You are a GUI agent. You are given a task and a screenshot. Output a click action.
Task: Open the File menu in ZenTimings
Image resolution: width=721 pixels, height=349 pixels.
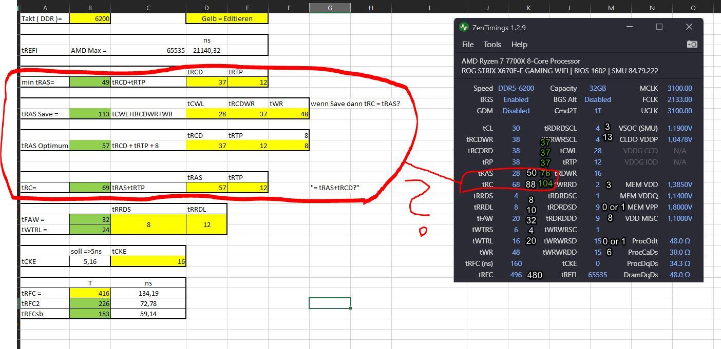468,45
